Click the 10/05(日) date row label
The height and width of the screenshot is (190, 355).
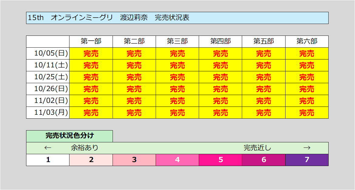pyautogui.click(x=48, y=53)
